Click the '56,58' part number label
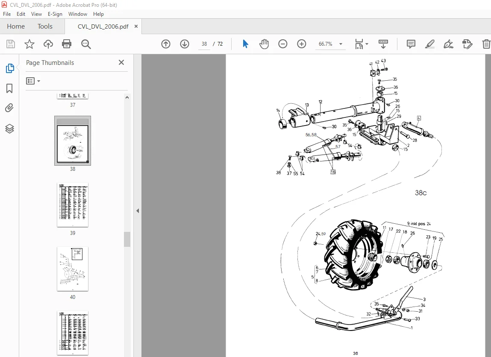 (x=311, y=135)
